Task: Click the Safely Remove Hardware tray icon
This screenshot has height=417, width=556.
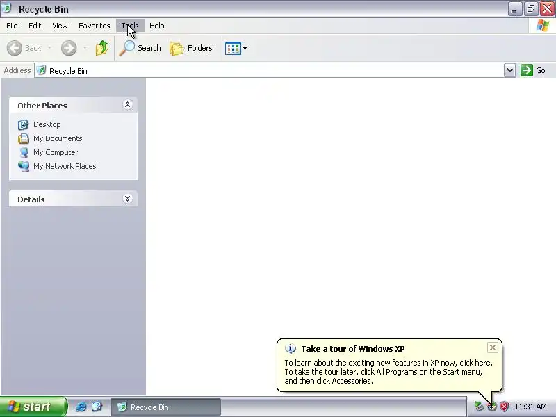Action: click(x=479, y=407)
